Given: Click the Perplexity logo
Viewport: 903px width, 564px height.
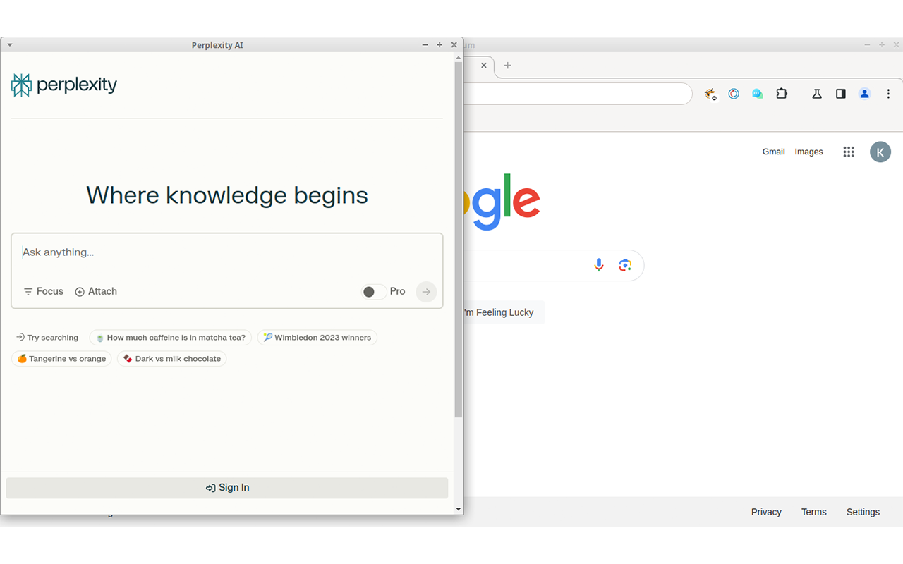Looking at the screenshot, I should [63, 85].
